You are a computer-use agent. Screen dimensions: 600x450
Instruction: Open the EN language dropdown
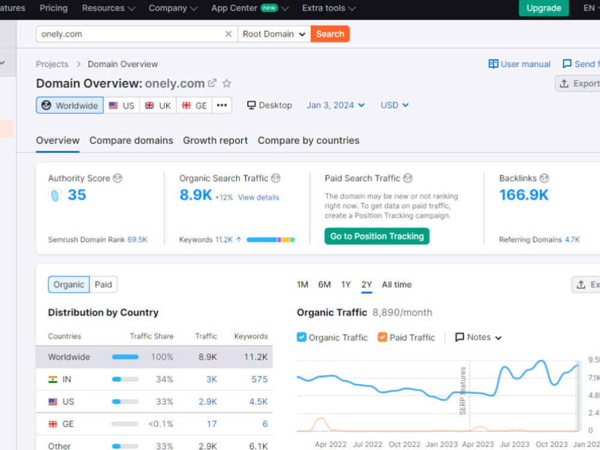coord(591,8)
